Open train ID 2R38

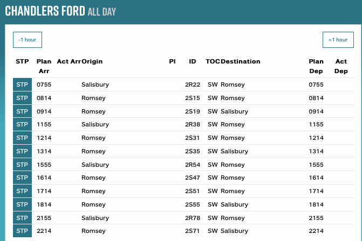[193, 125]
